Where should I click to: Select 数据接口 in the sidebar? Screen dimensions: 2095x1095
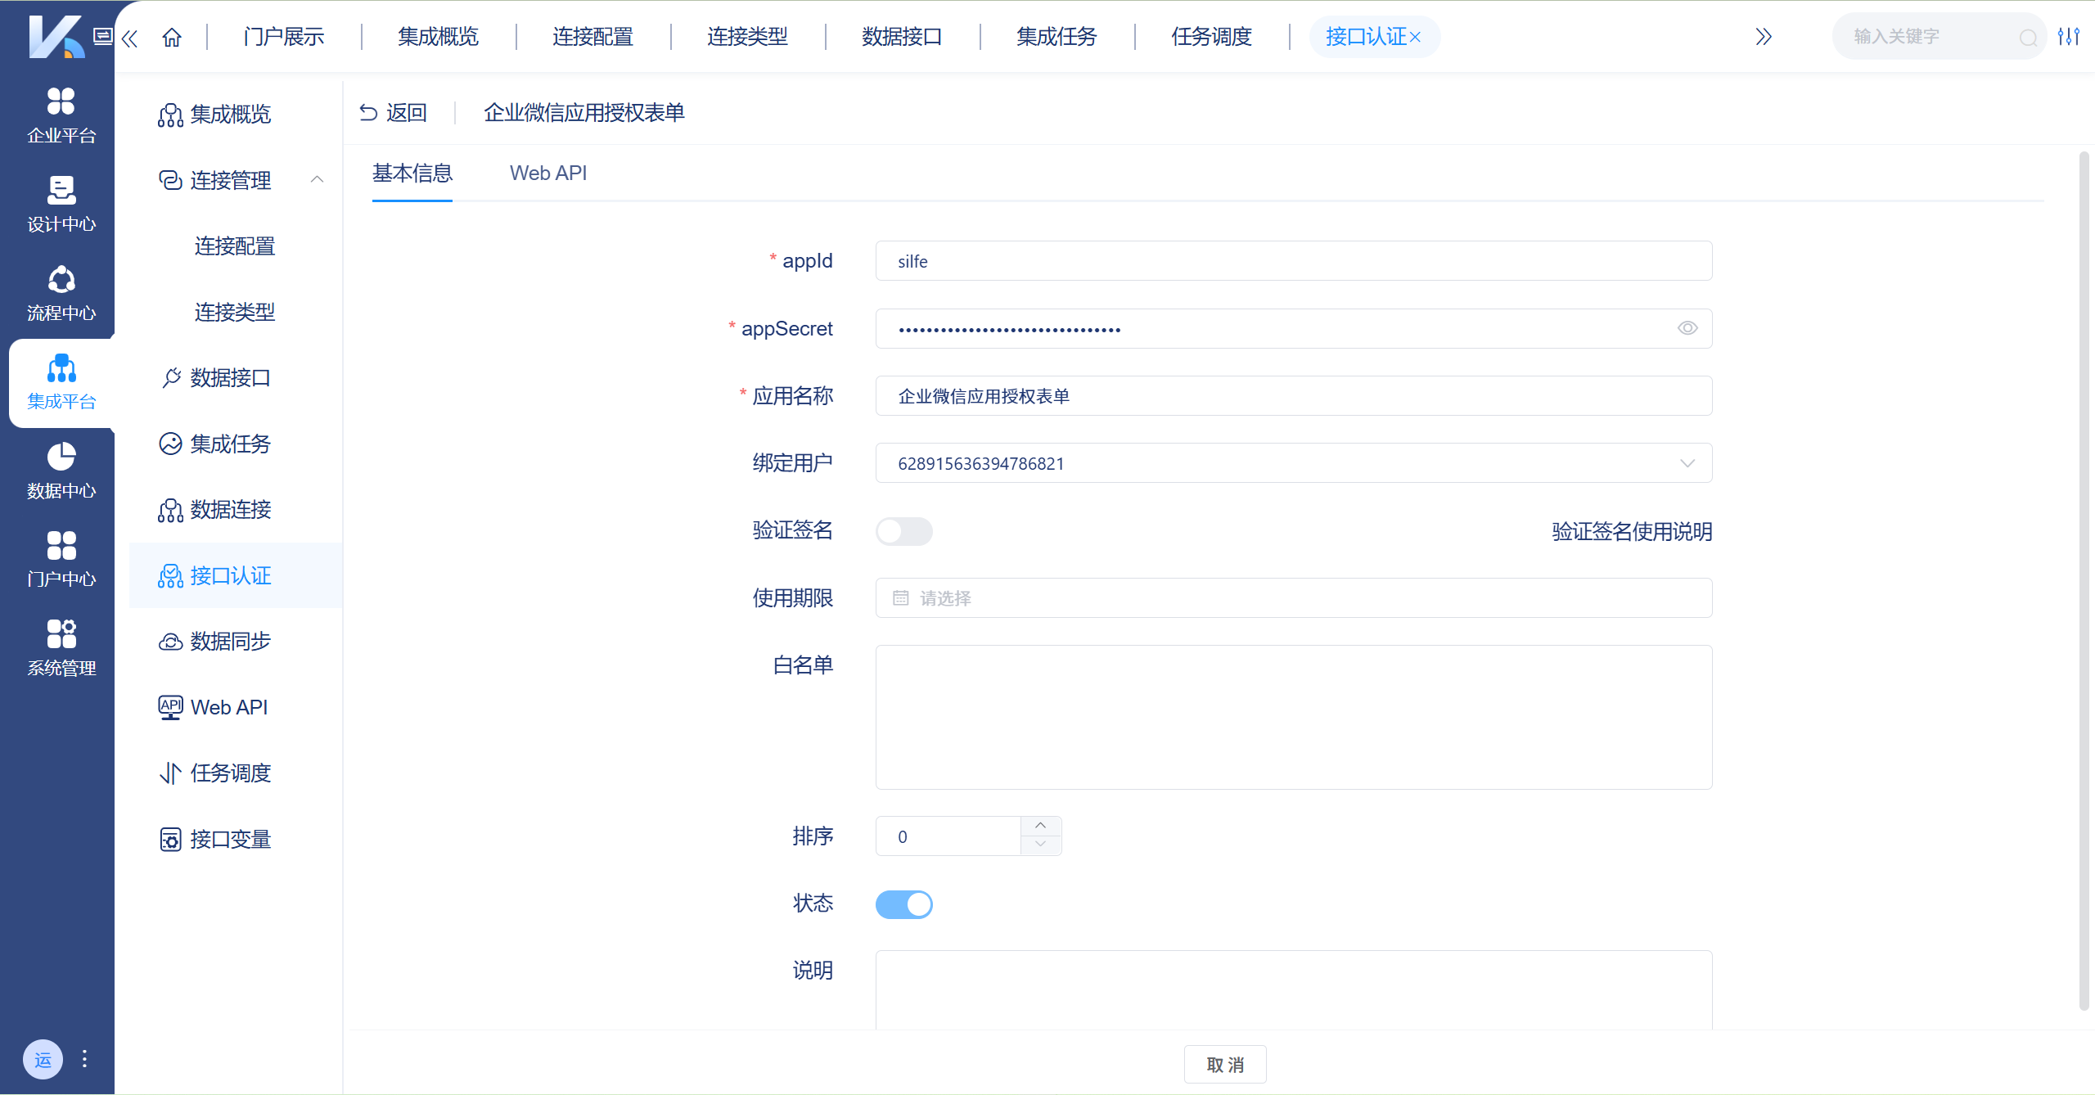pos(231,377)
